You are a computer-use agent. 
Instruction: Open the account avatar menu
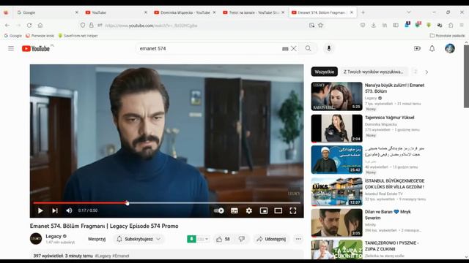click(x=449, y=48)
